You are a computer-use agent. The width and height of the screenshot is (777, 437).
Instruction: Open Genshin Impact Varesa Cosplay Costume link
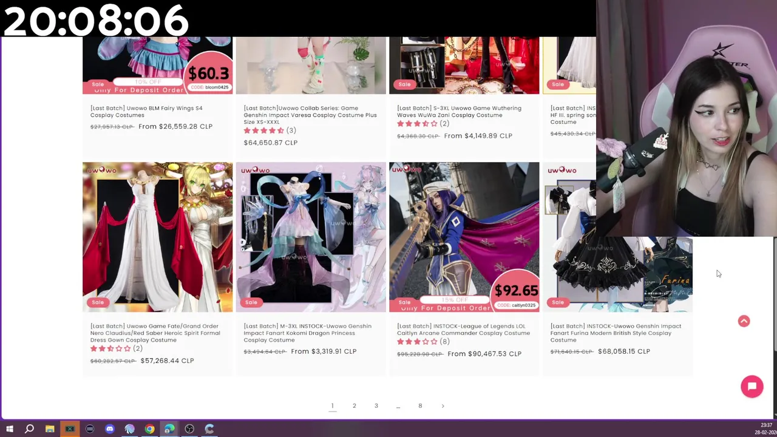point(310,115)
